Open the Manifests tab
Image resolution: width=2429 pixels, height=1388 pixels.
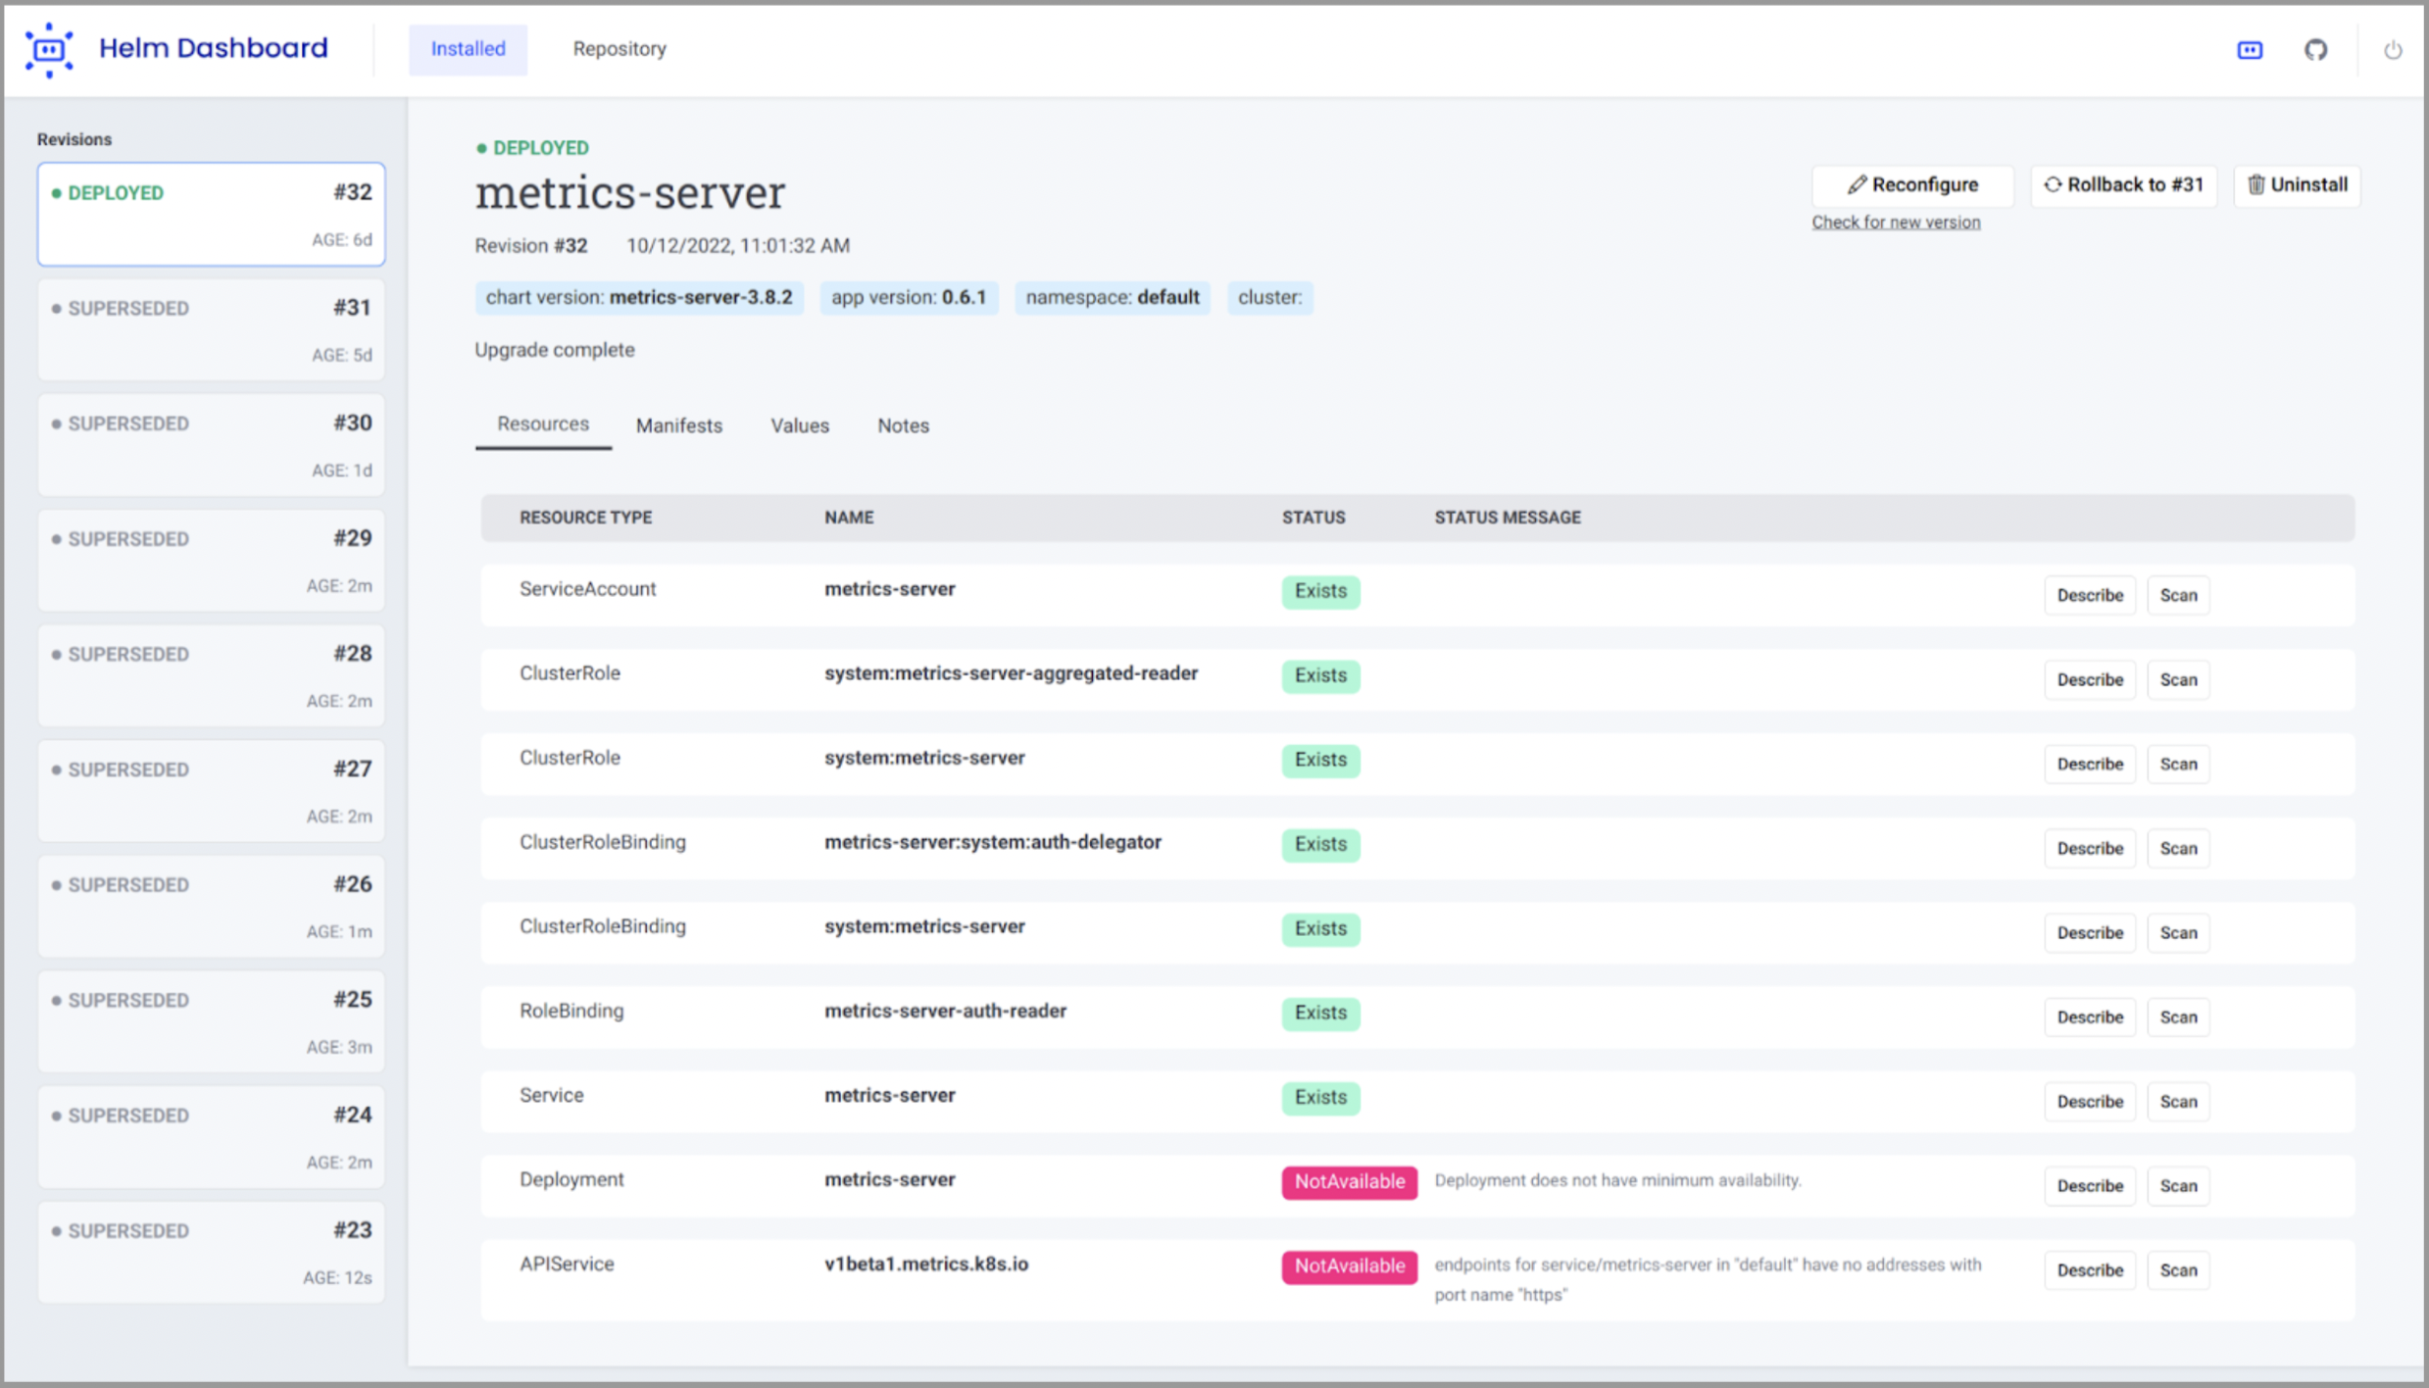pos(679,425)
